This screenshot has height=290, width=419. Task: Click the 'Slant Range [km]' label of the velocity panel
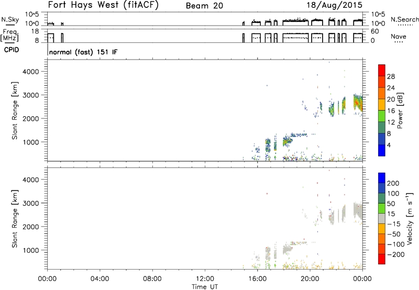click(x=15, y=219)
